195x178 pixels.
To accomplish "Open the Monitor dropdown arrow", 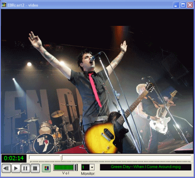I will click(x=92, y=167).
